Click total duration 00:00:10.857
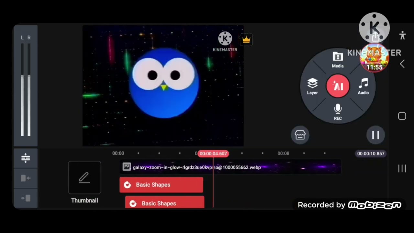Viewport: 414px width, 233px height. coord(371,153)
